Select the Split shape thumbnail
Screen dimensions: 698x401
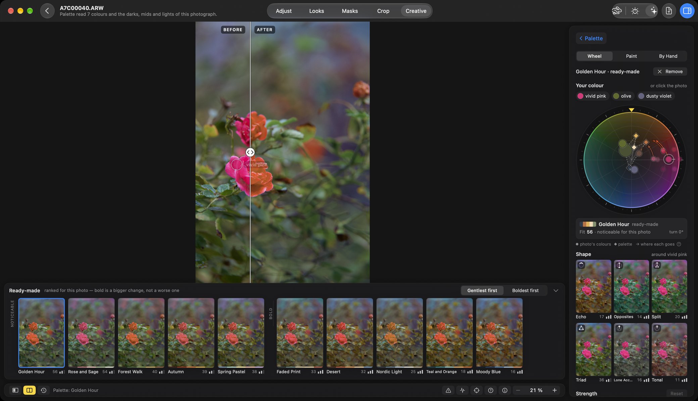coord(669,287)
